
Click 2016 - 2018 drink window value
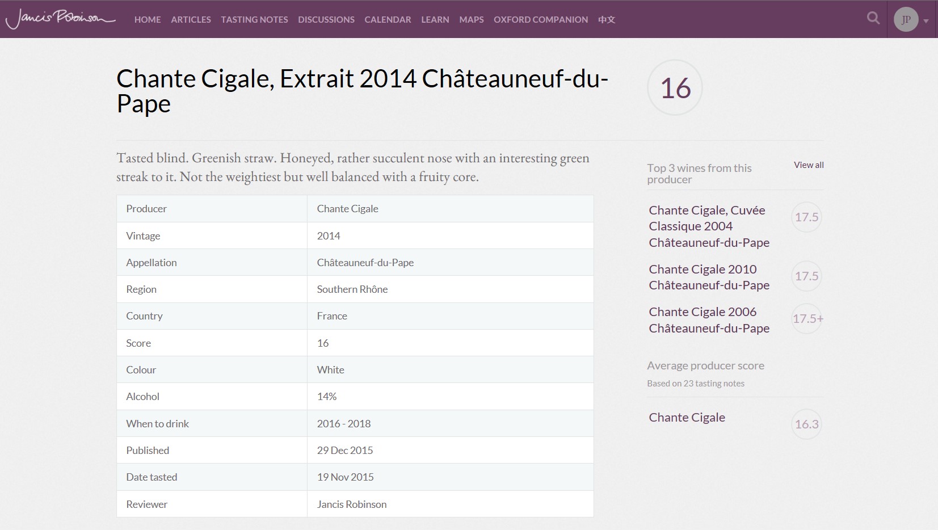(344, 423)
